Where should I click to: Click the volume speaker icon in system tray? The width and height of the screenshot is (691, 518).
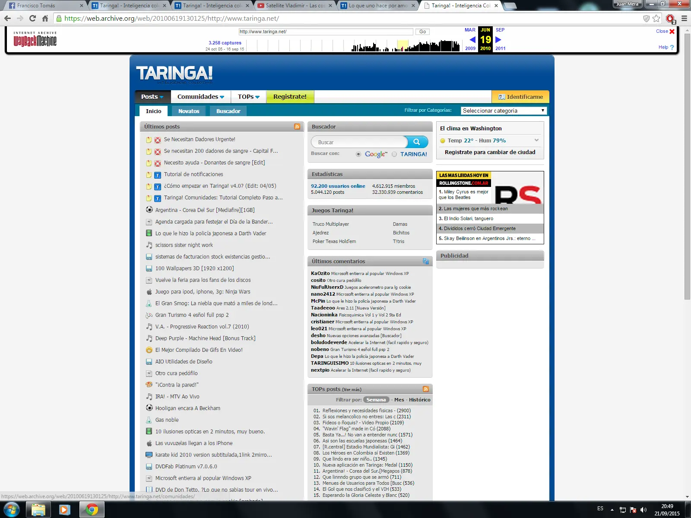(643, 510)
